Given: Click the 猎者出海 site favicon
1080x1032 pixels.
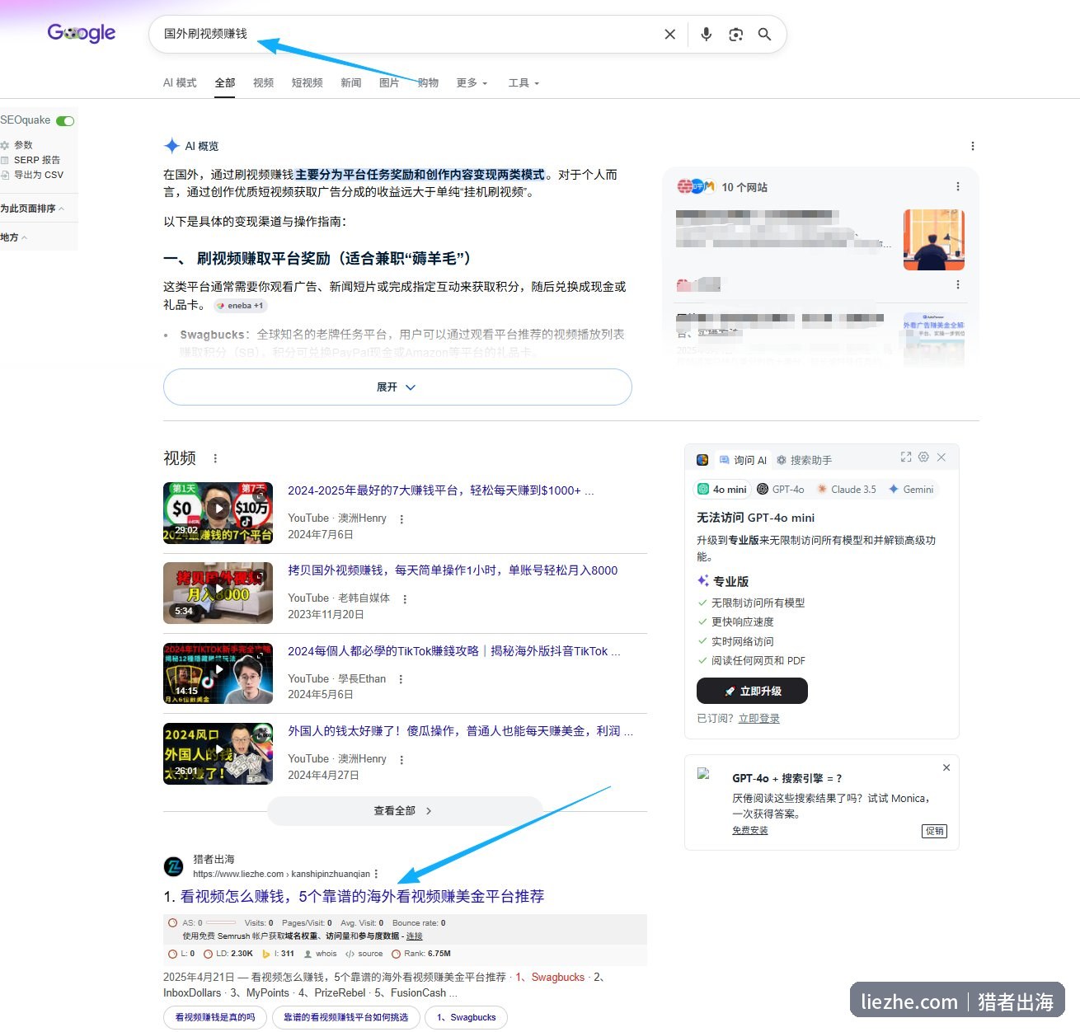Looking at the screenshot, I should (x=174, y=866).
